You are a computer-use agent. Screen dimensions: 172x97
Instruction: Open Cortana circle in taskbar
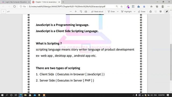coord(11,95)
